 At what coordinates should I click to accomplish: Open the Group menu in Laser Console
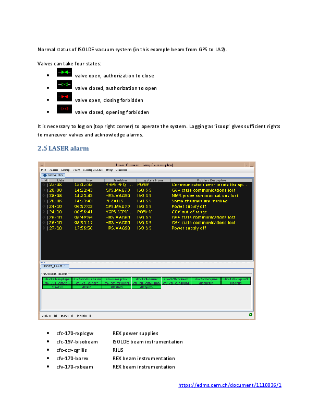[65, 170]
